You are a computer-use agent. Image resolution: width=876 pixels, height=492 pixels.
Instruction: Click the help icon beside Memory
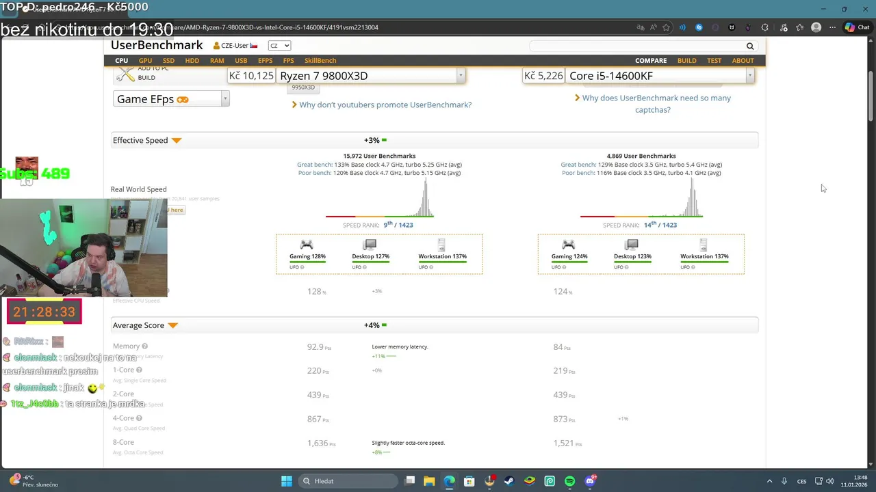tap(144, 346)
